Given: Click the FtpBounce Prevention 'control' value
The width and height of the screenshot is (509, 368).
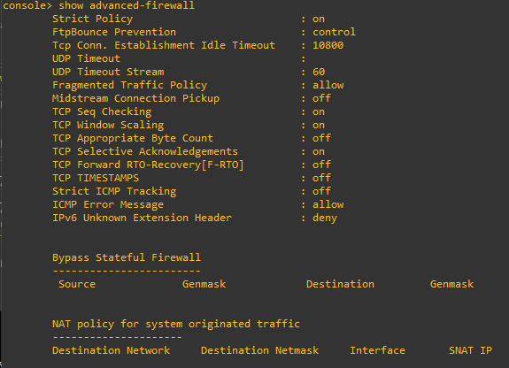Looking at the screenshot, I should pyautogui.click(x=334, y=32).
